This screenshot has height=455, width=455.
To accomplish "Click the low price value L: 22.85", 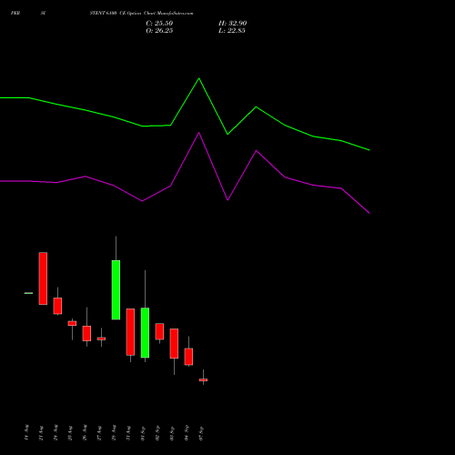I will 232,31.
